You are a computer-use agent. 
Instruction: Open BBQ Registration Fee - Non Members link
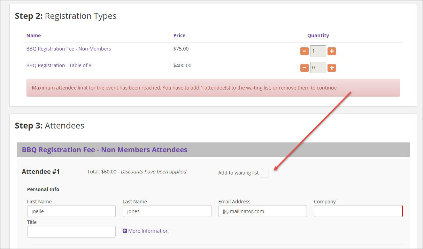point(69,49)
